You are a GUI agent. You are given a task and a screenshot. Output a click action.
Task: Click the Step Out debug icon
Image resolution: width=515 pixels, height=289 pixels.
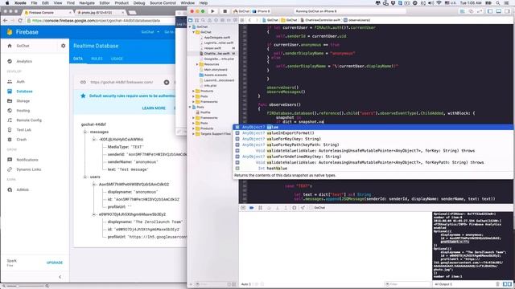(286, 208)
